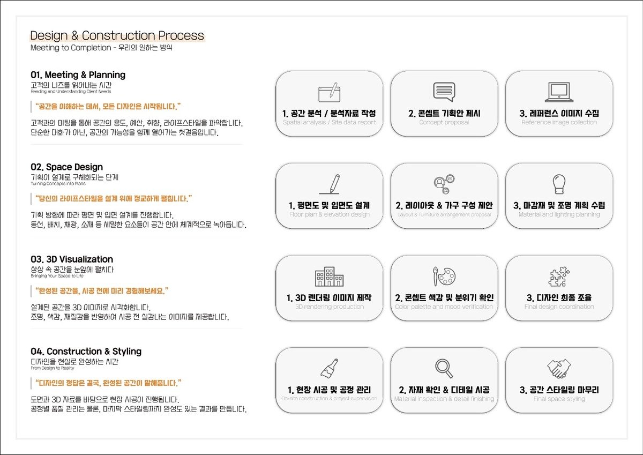Image resolution: width=643 pixels, height=455 pixels.
Task: Click the paintbrush on-site construction icon
Action: (329, 368)
